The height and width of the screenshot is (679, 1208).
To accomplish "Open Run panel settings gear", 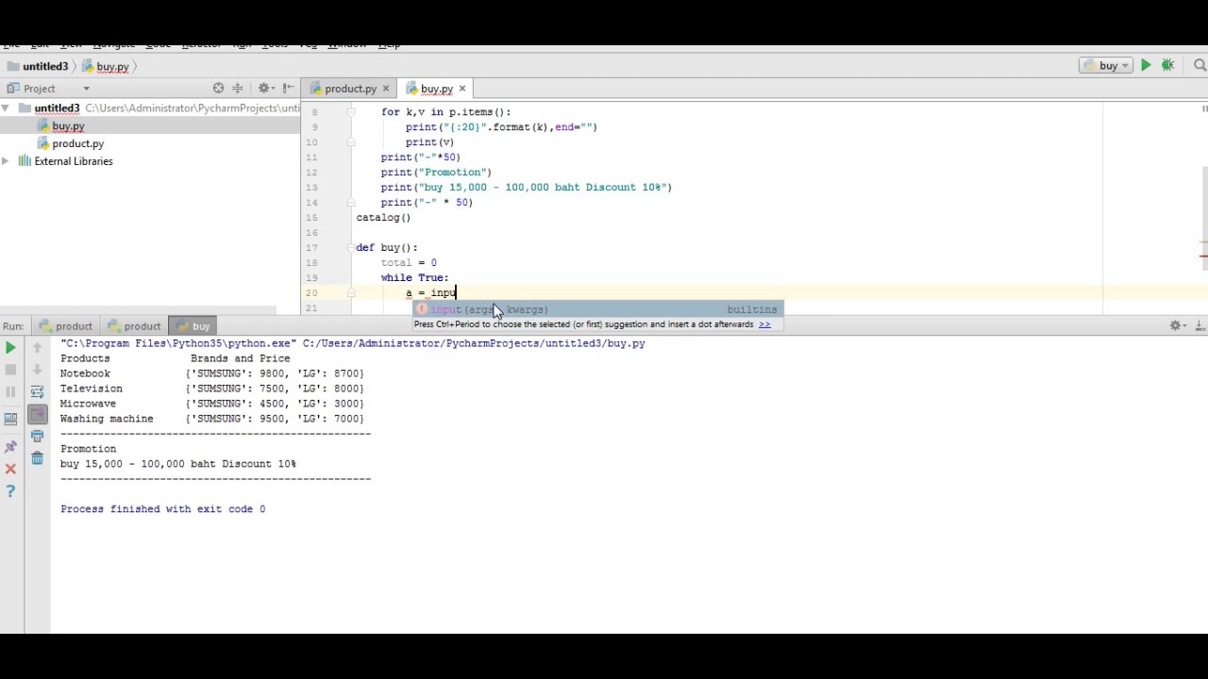I will (1177, 325).
